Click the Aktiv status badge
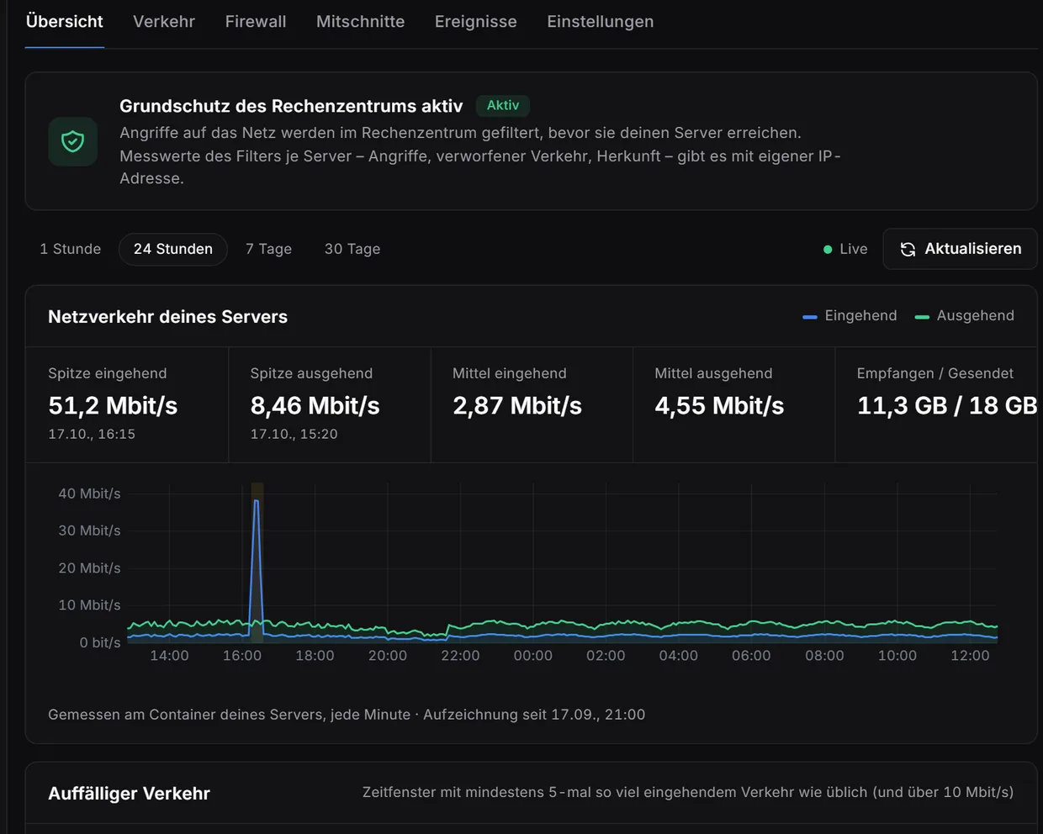The image size is (1043, 834). pyautogui.click(x=503, y=105)
